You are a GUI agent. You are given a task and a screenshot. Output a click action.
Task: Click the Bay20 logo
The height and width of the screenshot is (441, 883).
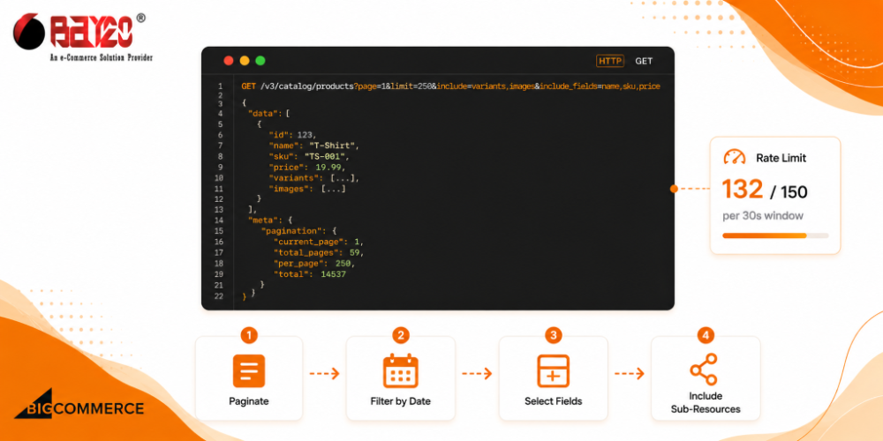point(83,37)
